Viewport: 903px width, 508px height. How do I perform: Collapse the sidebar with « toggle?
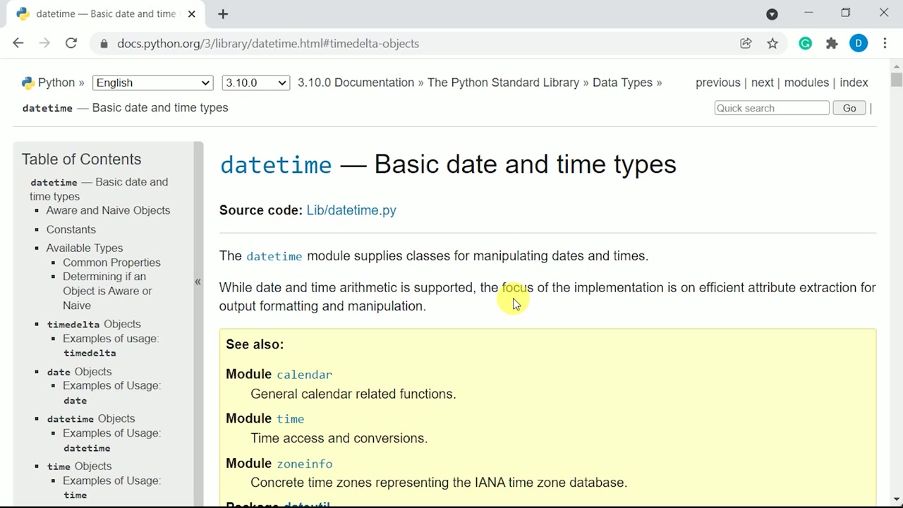pos(198,282)
